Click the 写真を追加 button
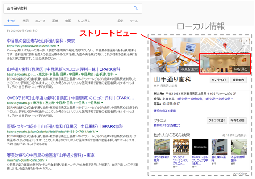This screenshot has height=179, width=255. [x=238, y=120]
